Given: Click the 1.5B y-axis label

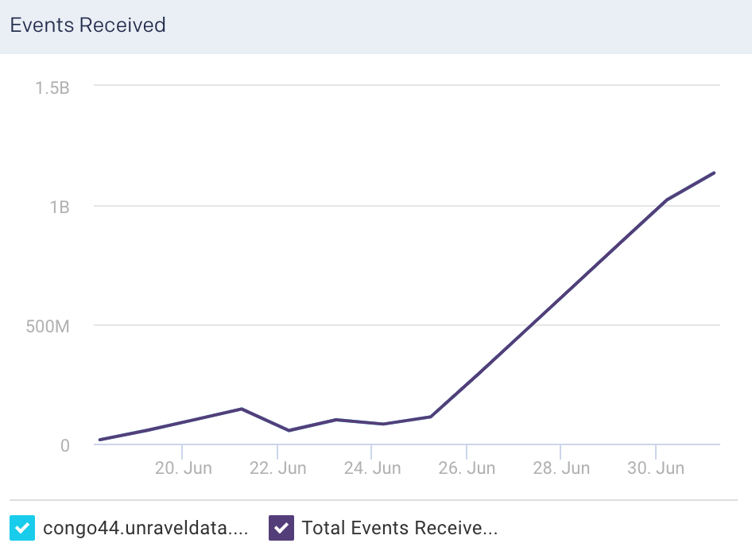Looking at the screenshot, I should [52, 87].
